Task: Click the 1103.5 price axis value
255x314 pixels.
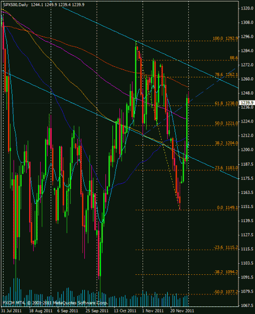Action: tap(247, 263)
